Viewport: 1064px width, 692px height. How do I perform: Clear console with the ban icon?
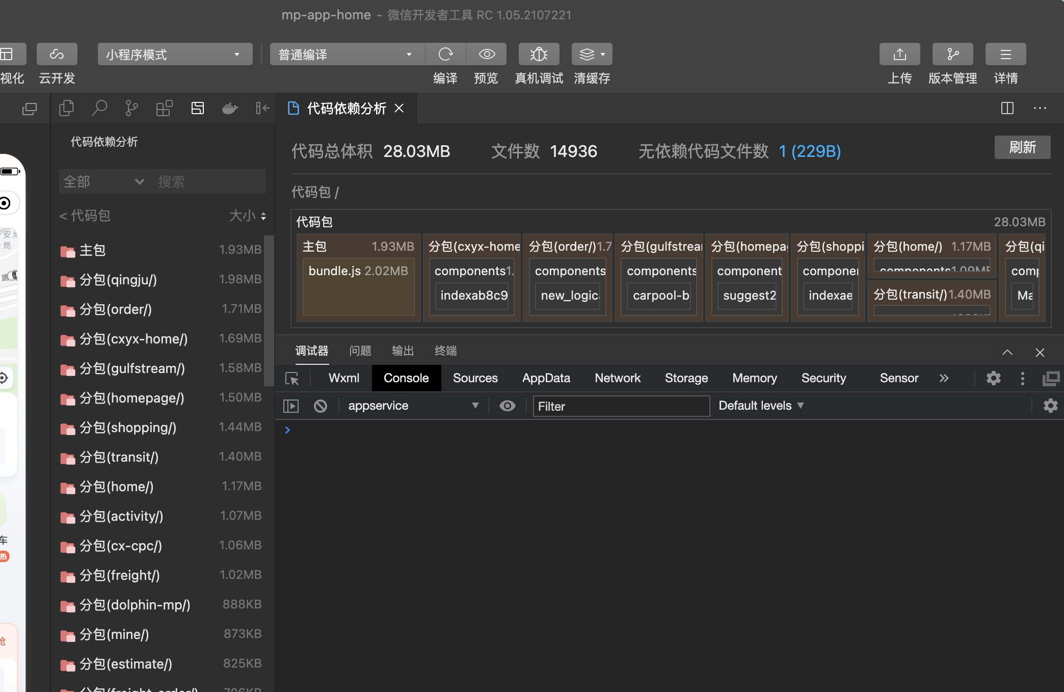pos(321,406)
